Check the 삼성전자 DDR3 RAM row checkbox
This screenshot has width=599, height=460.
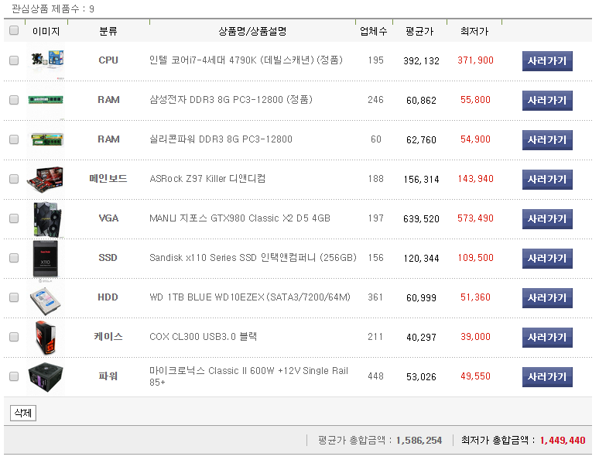point(14,100)
